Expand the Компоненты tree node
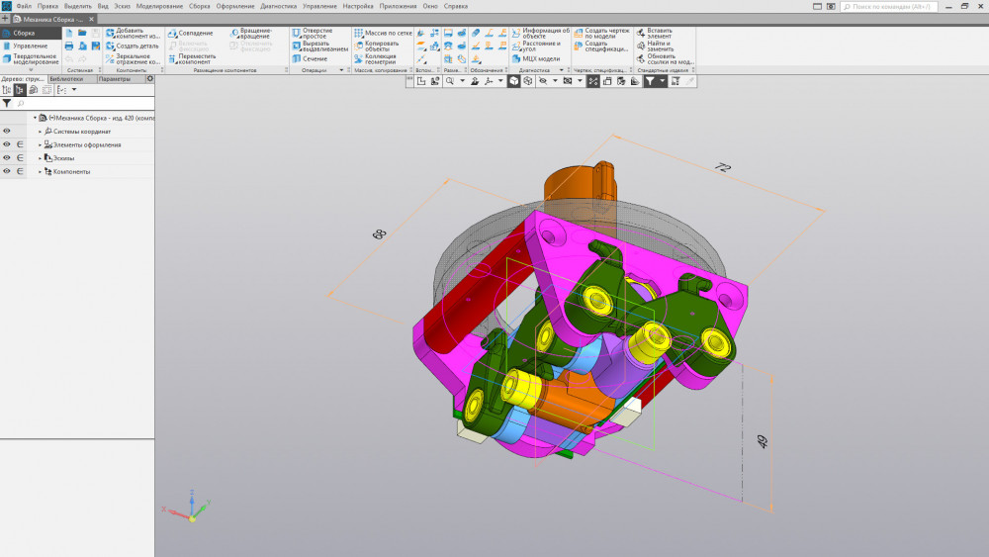This screenshot has height=557, width=989. point(41,172)
